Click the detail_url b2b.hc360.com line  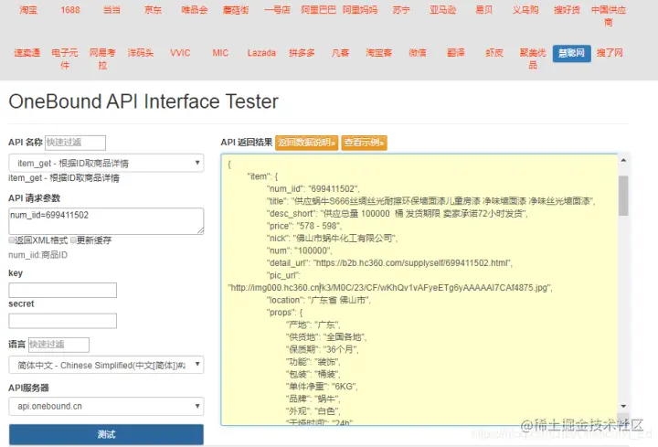pyautogui.click(x=389, y=262)
